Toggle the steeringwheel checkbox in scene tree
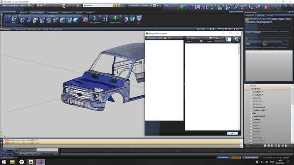 [251, 107]
